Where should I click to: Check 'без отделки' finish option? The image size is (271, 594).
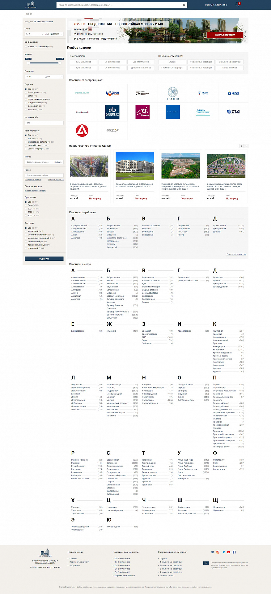click(x=26, y=93)
